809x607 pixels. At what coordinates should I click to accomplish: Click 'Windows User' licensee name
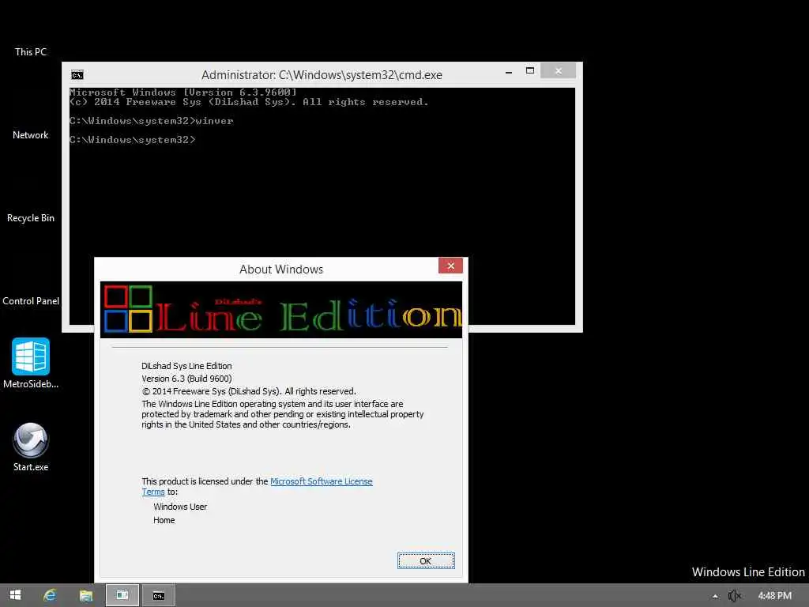pyautogui.click(x=180, y=507)
